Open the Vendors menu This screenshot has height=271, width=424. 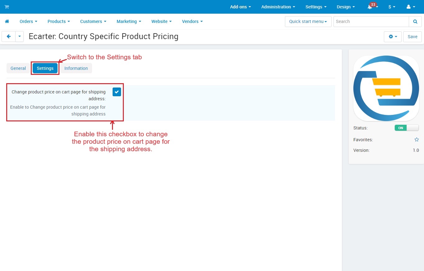click(192, 21)
